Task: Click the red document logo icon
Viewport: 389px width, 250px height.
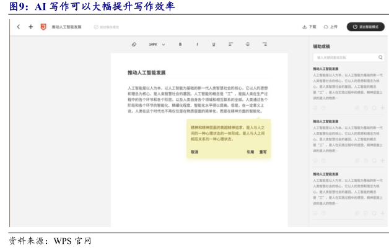Action: (43, 27)
